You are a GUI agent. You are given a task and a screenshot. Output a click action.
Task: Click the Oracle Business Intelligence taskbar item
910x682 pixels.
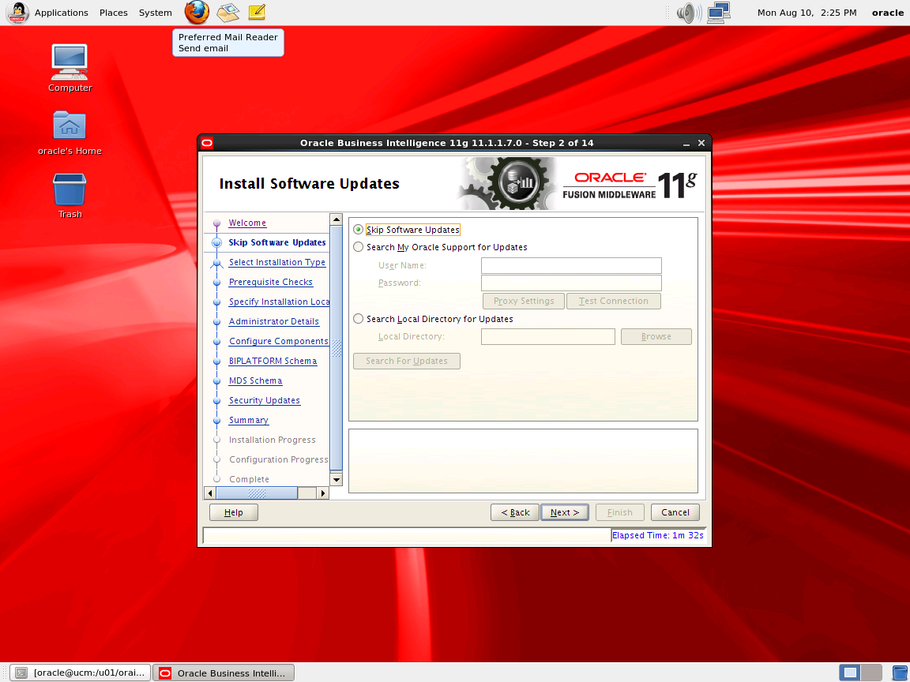click(224, 673)
